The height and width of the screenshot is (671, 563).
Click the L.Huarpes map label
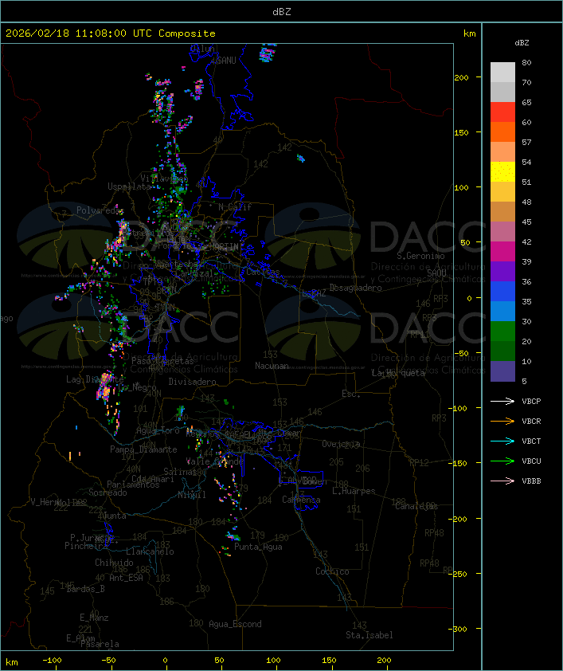(x=354, y=491)
